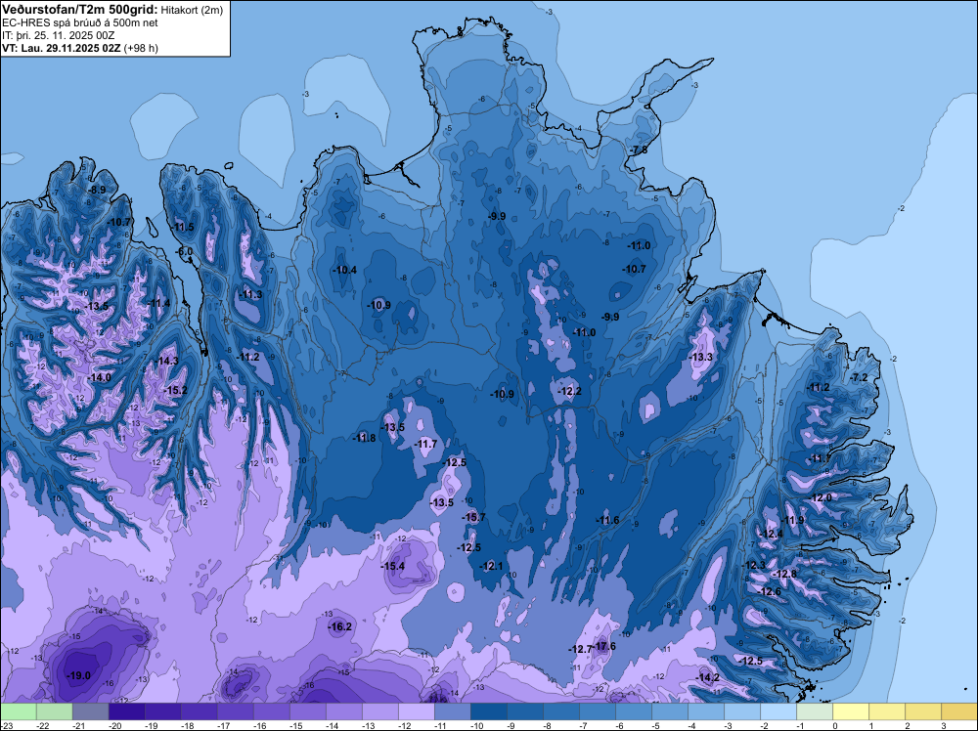Select the 3 legend color swatch
Image resolution: width=978 pixels, height=731 pixels.
959,711
